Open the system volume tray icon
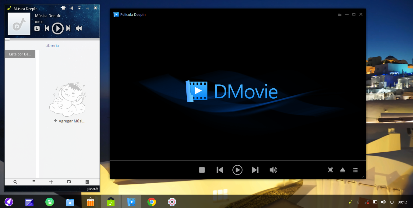This screenshot has width=413, height=208. tap(383, 202)
